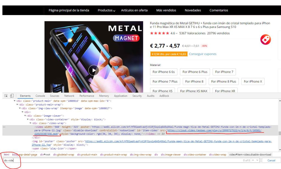
Task: Open Más vendidos page
Action: tap(166, 10)
